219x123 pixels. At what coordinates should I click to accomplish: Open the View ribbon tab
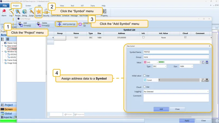tap(62, 6)
